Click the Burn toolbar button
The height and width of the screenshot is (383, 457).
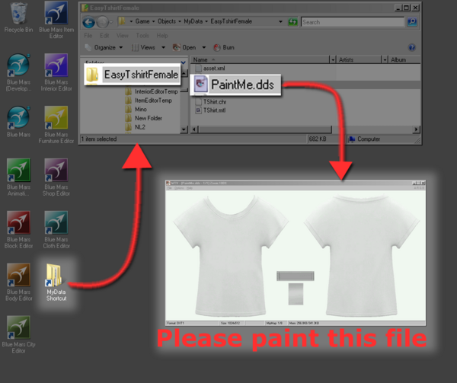tap(224, 47)
